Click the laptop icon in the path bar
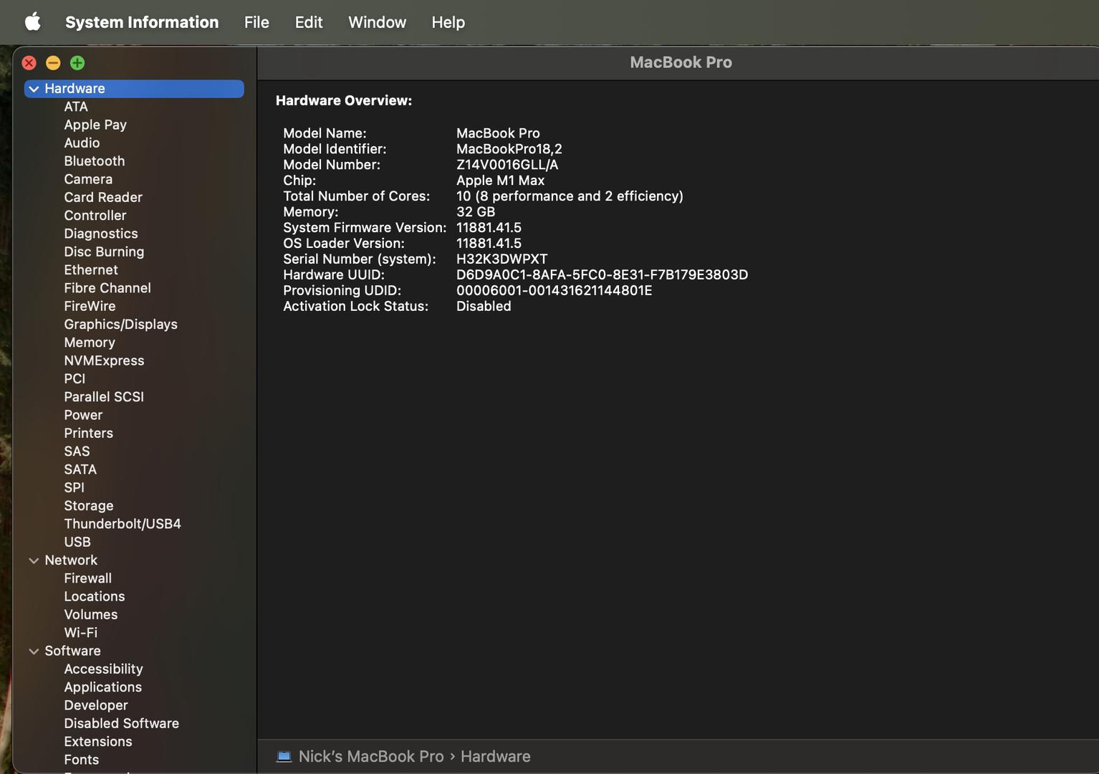The height and width of the screenshot is (774, 1099). pyautogui.click(x=284, y=757)
